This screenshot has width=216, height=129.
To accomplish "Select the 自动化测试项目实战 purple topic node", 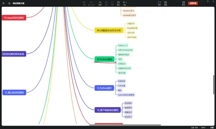I will point(14,54).
